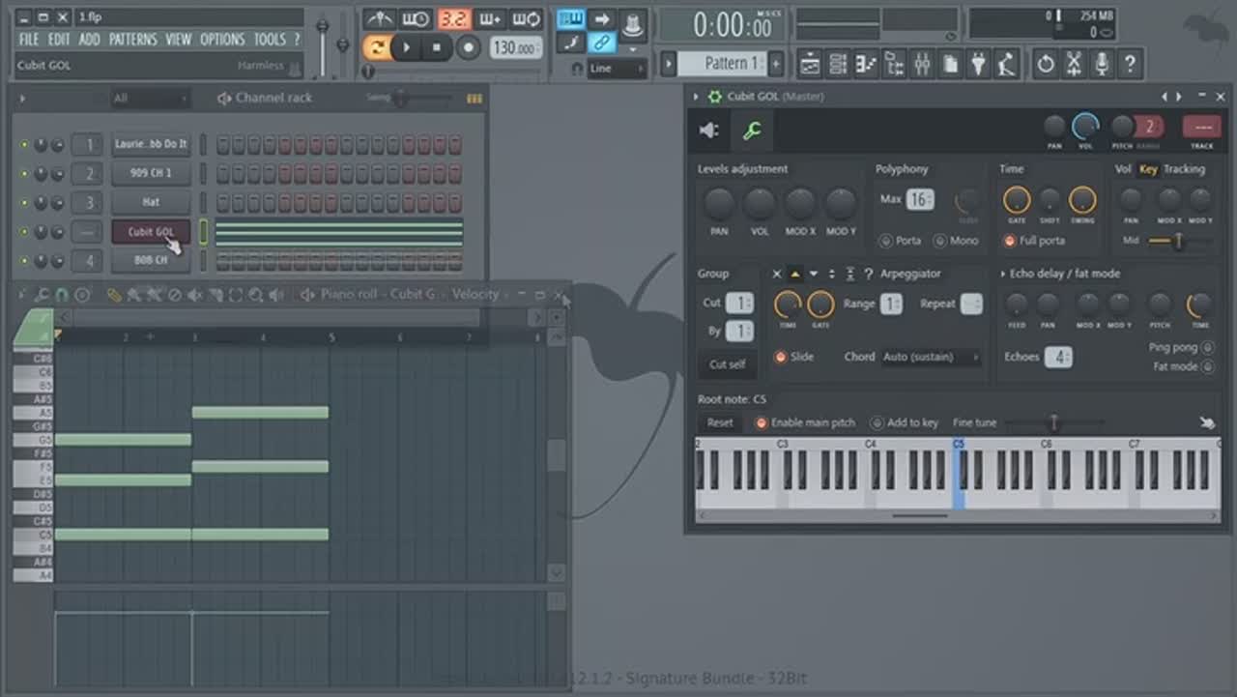
Task: Open the Mixer from the toolbar
Action: (x=922, y=65)
